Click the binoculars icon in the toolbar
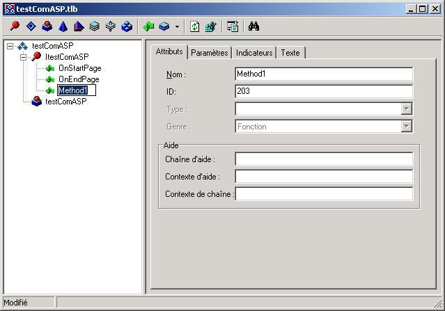Image resolution: width=445 pixels, height=311 pixels. click(x=253, y=26)
